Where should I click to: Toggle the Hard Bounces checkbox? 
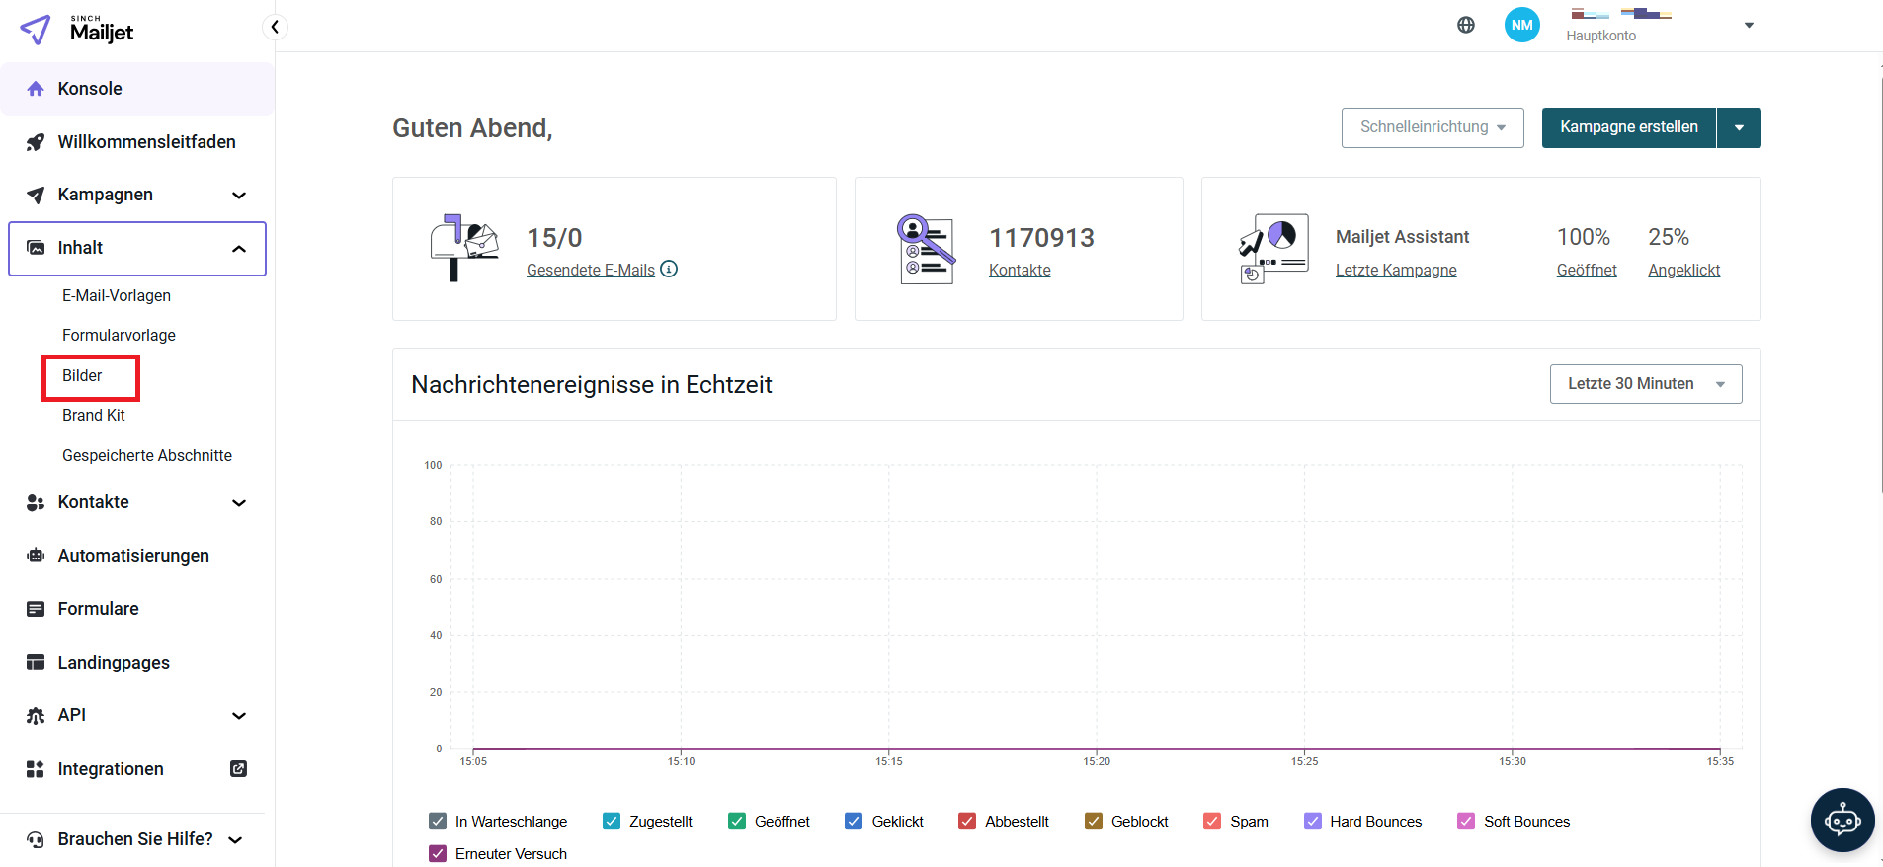[x=1313, y=821]
